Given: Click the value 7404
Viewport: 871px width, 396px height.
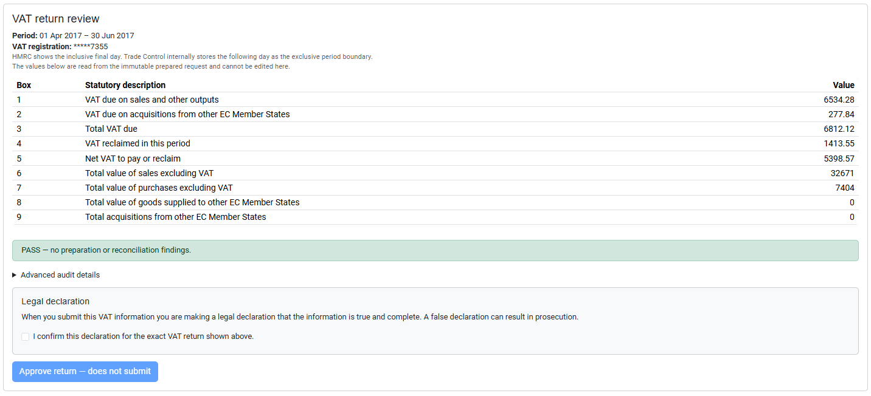Looking at the screenshot, I should point(845,188).
